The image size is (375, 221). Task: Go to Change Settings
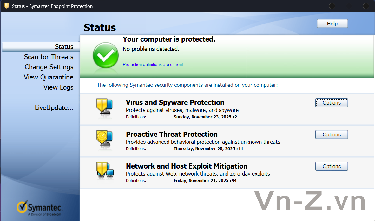49,67
